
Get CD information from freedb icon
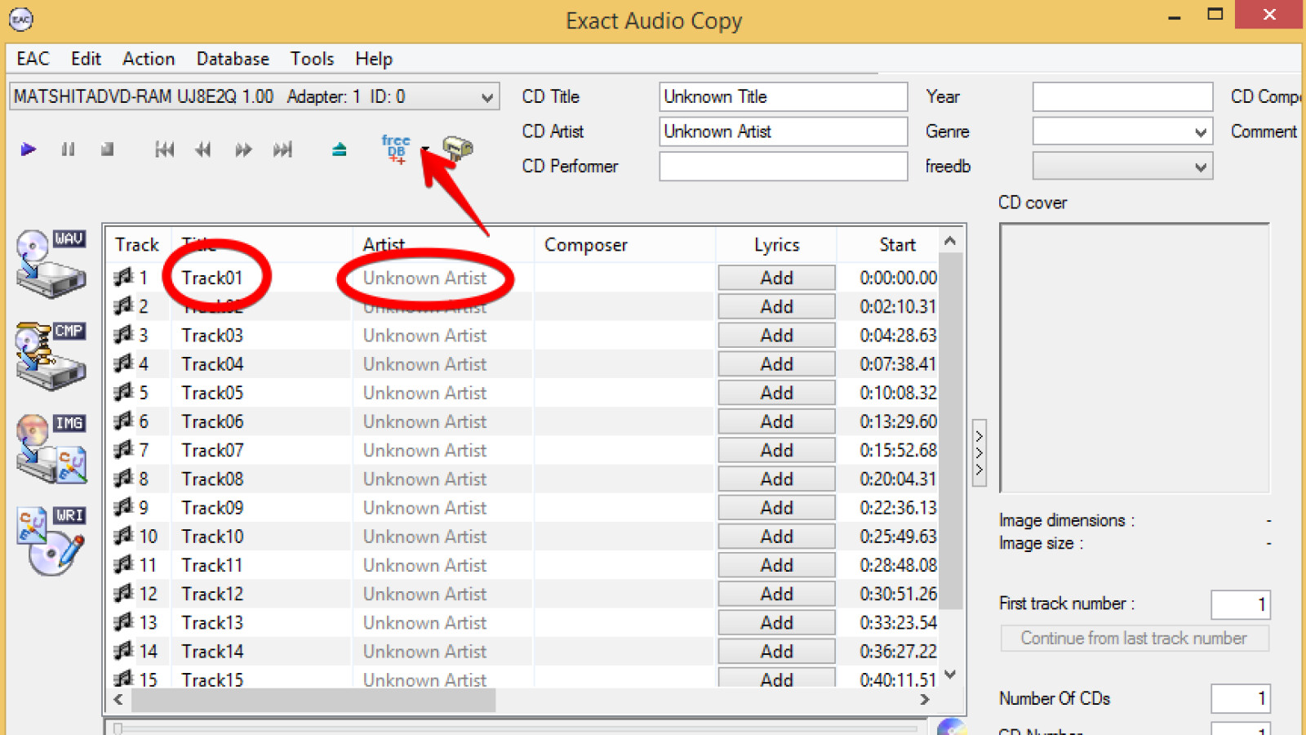396,149
